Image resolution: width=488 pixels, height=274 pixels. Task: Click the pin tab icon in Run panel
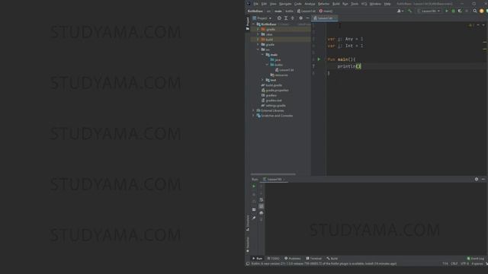(254, 218)
